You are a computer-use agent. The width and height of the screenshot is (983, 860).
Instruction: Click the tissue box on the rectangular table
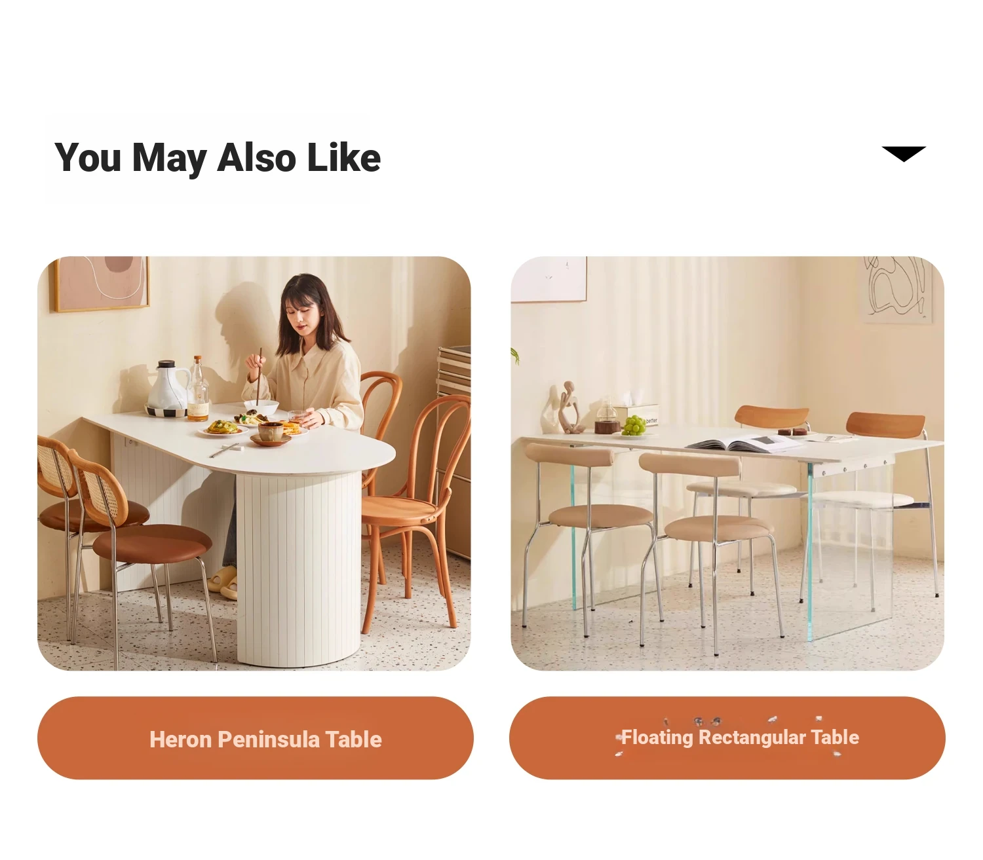coord(637,411)
